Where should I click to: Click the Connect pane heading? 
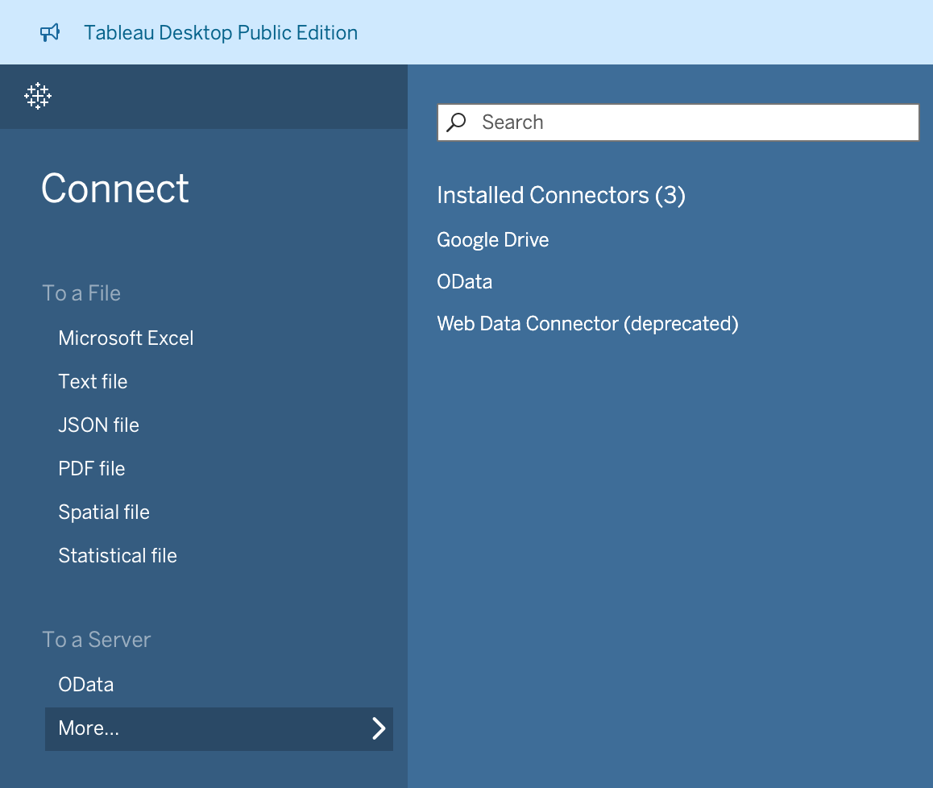(x=115, y=189)
